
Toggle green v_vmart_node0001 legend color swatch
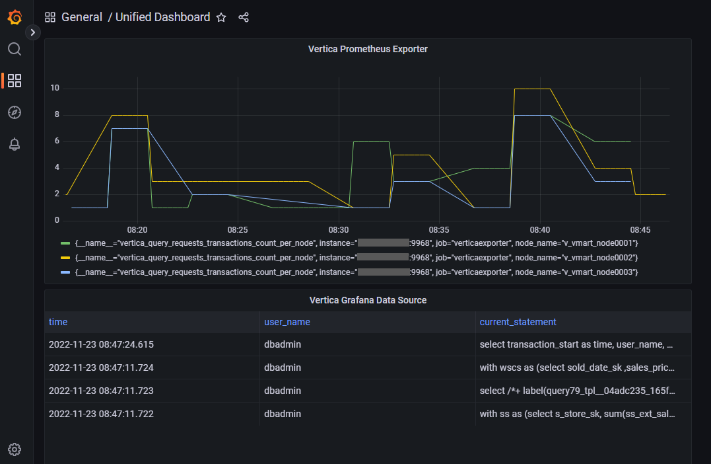[x=65, y=243]
